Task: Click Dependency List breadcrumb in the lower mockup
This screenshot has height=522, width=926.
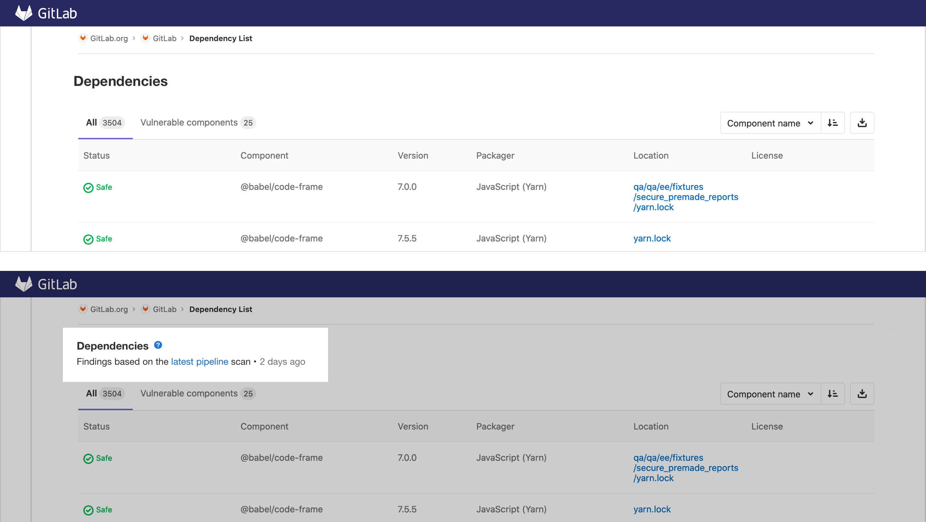Action: point(221,309)
